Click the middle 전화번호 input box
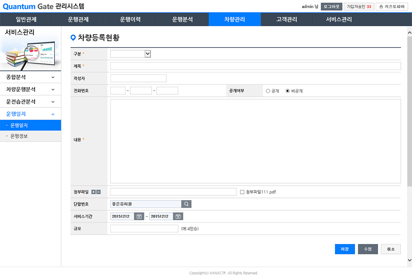Image resolution: width=412 pixels, height=279 pixels. [141, 91]
